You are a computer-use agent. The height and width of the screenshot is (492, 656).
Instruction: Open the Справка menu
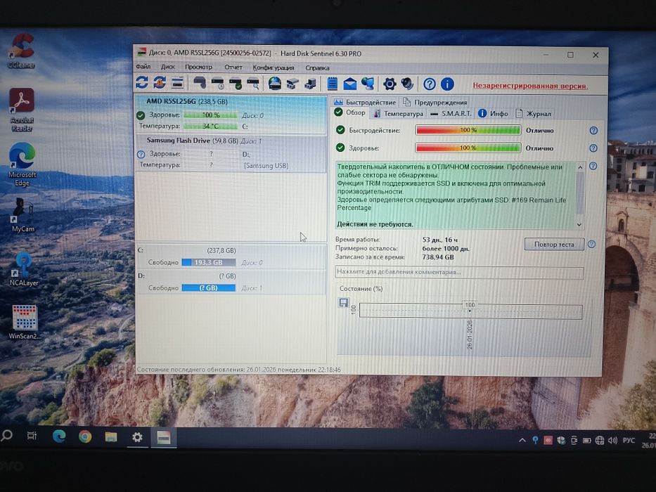tap(317, 67)
